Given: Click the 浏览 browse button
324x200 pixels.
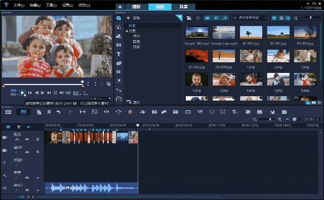Looking at the screenshot, I should [133, 102].
